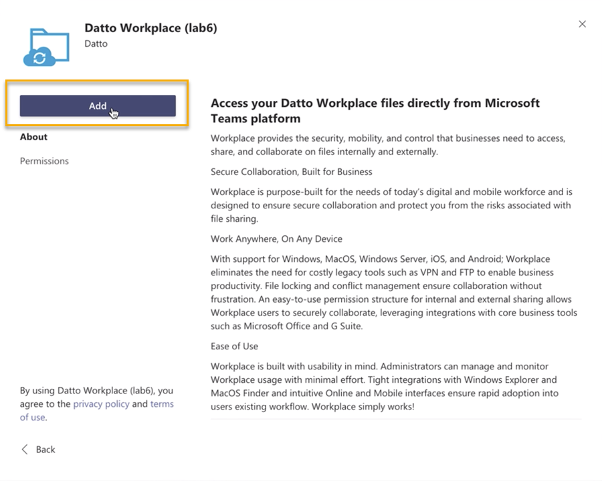This screenshot has height=481, width=602.
Task: Click the back chevron arrow icon
Action: point(25,450)
